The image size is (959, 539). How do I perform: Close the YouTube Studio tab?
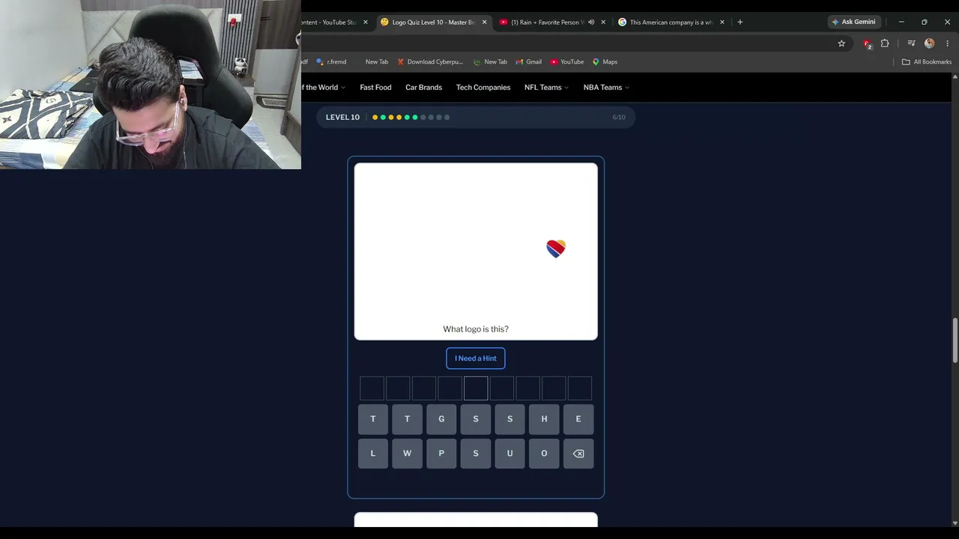tap(366, 22)
